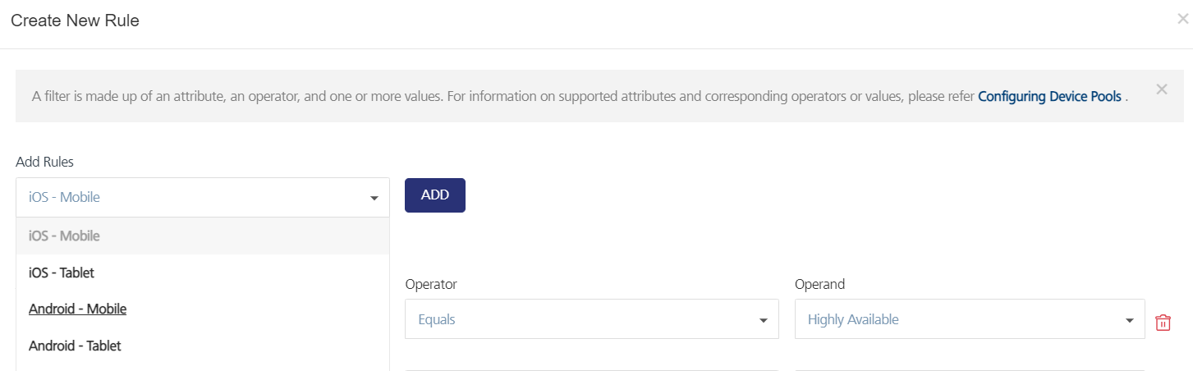Delete the rule with the trash icon

[1163, 323]
